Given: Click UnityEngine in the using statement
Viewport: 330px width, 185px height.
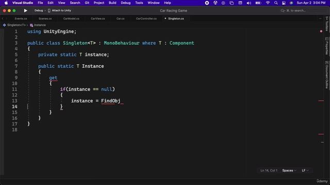Looking at the screenshot, I should [59, 31].
